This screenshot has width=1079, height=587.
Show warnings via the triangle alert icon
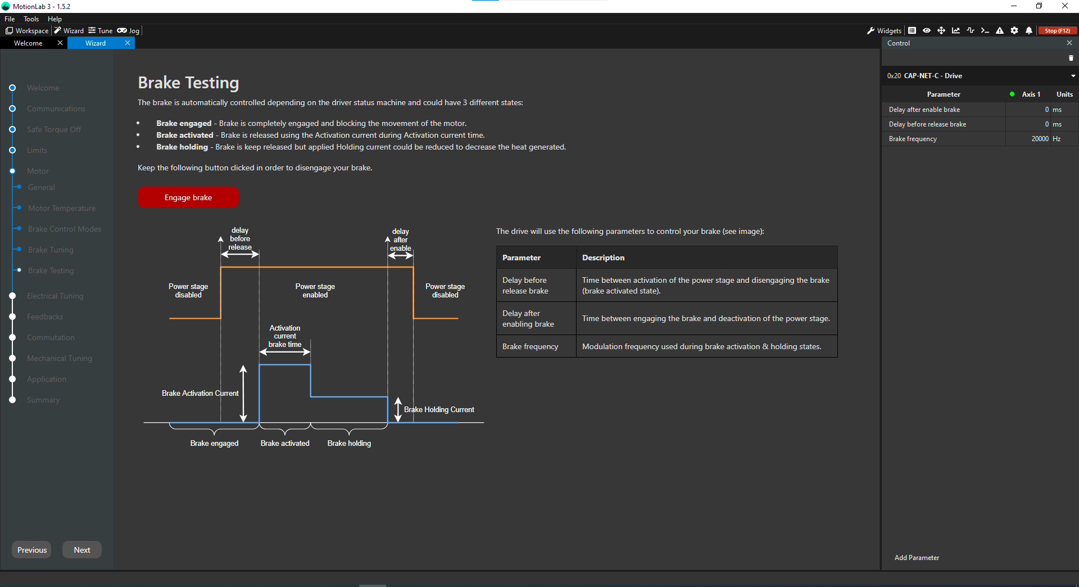(x=1000, y=31)
